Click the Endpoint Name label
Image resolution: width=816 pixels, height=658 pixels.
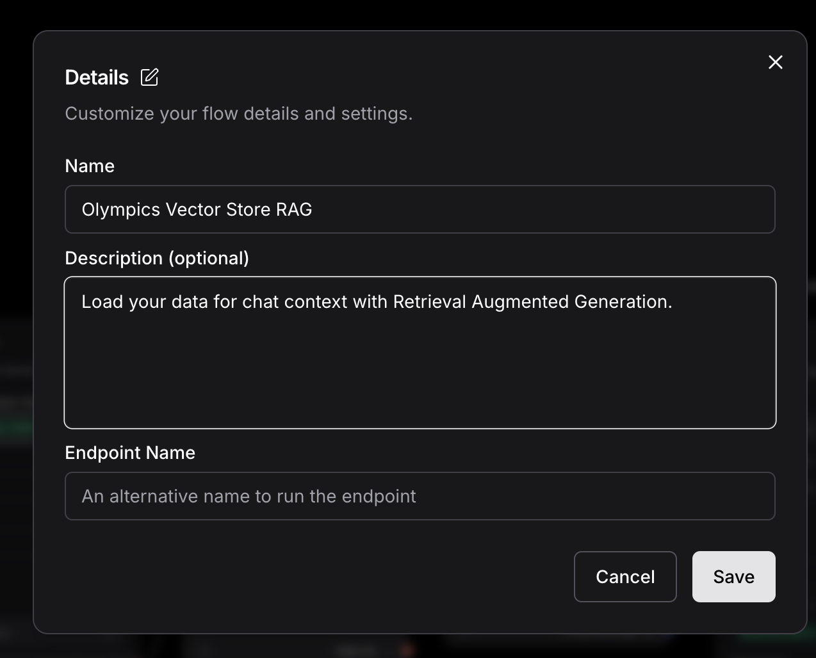[129, 453]
